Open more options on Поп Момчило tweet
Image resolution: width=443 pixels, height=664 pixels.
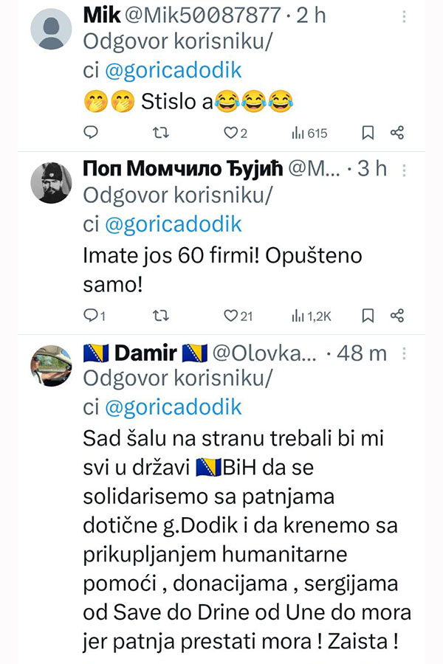pyautogui.click(x=403, y=169)
